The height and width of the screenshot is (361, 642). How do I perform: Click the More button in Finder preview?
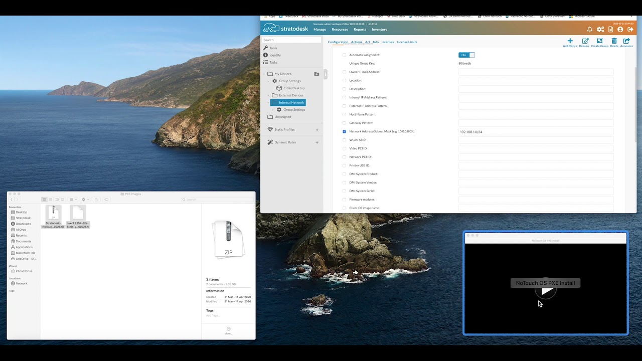(x=228, y=330)
